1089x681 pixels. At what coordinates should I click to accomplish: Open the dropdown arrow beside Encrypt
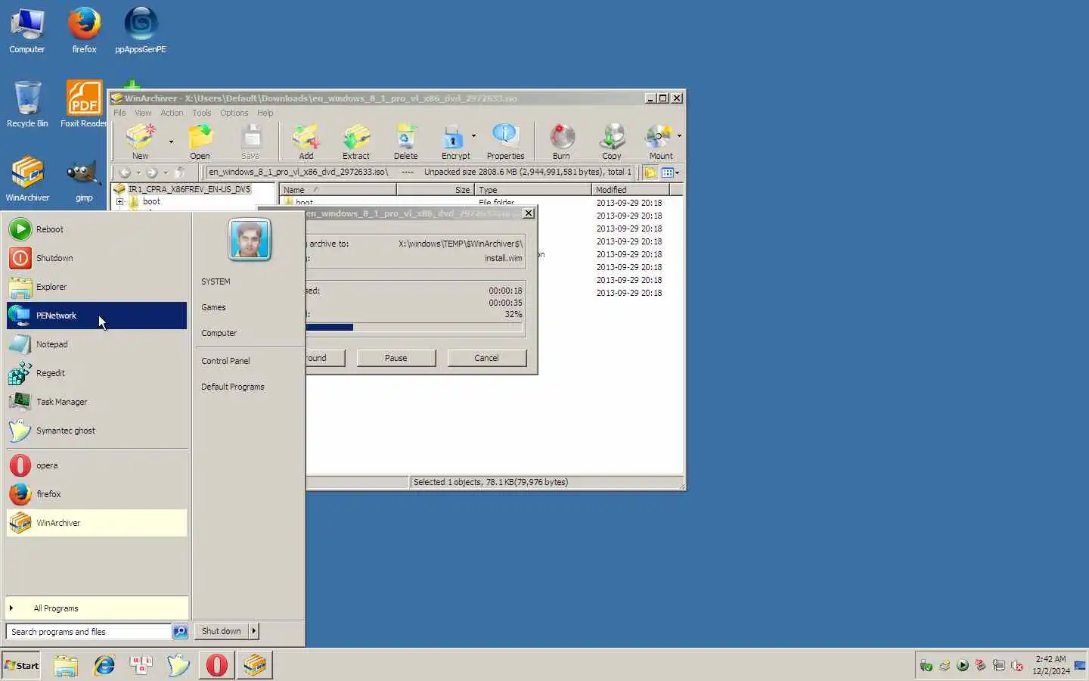(474, 136)
